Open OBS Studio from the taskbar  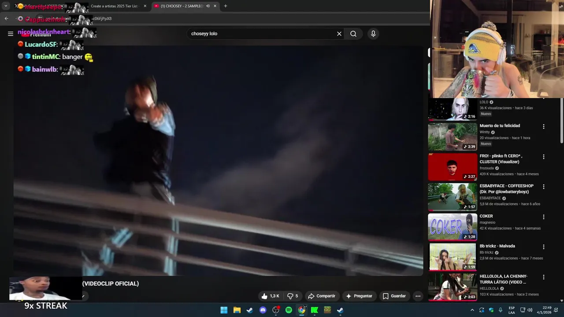(x=276, y=310)
